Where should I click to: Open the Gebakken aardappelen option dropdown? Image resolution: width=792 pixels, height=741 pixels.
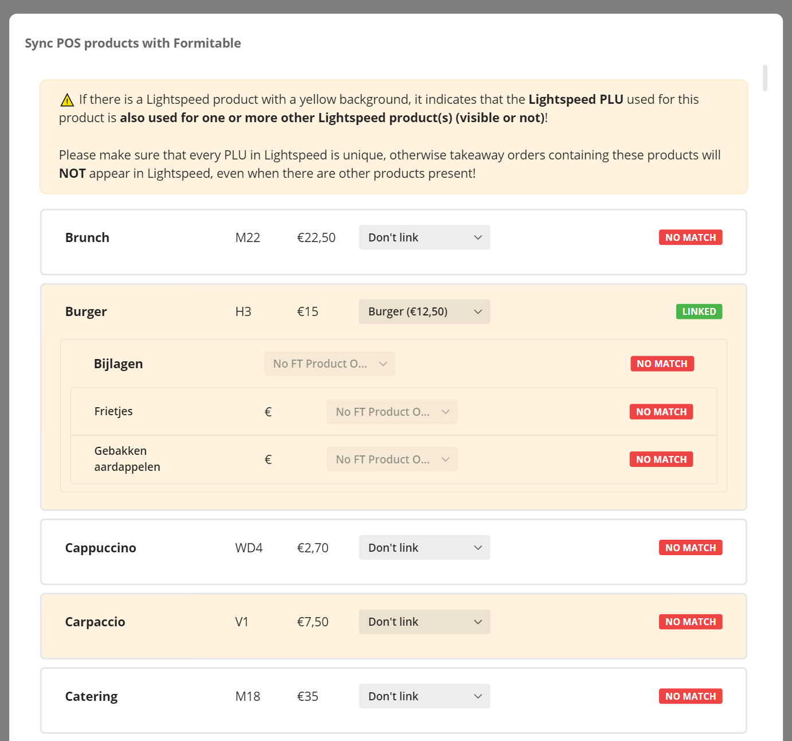click(x=392, y=459)
